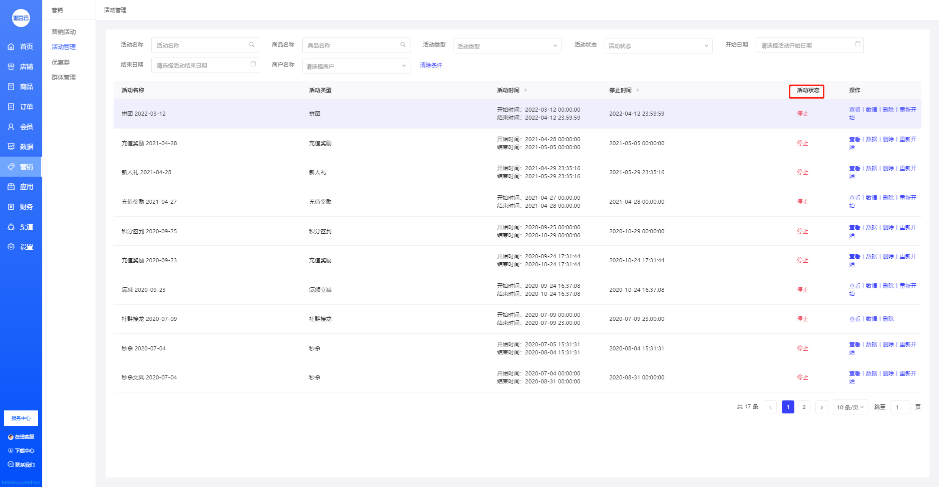Focus the 跳至 page number input
Image resolution: width=939 pixels, height=487 pixels.
pyautogui.click(x=900, y=407)
